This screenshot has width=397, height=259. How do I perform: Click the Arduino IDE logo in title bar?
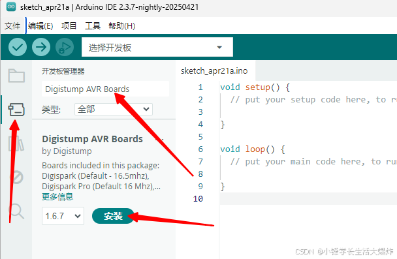[11, 7]
